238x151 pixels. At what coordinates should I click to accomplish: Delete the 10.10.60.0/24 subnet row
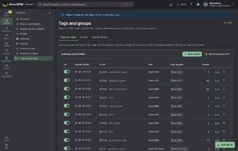pyautogui.click(x=224, y=114)
